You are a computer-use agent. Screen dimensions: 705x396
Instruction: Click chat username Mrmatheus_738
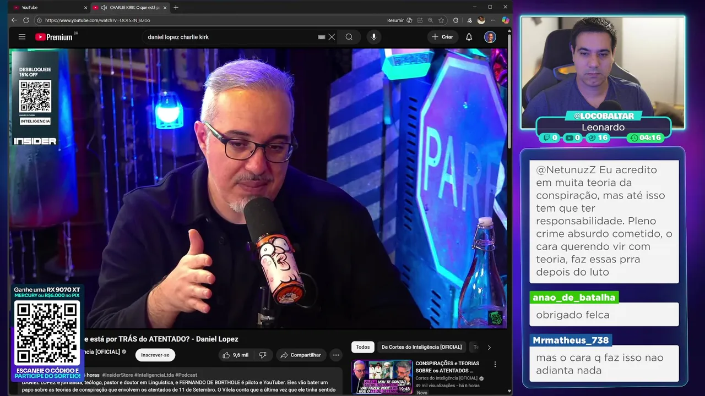(571, 340)
